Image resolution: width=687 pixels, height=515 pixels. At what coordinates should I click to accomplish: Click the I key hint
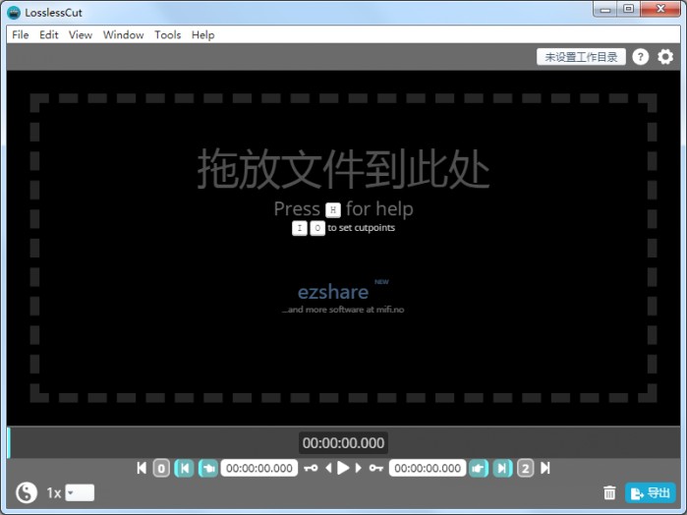click(x=300, y=228)
